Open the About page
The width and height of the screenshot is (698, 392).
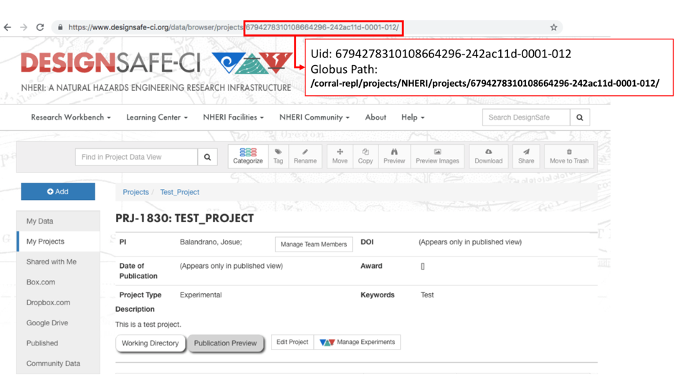(376, 118)
